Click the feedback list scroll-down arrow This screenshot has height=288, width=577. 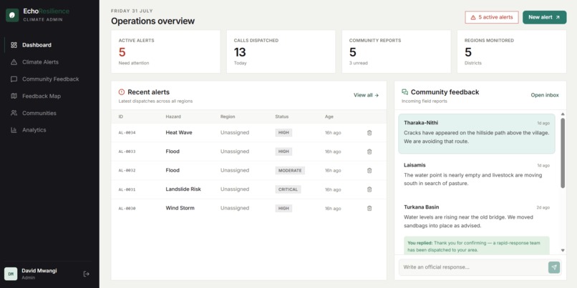pyautogui.click(x=563, y=250)
